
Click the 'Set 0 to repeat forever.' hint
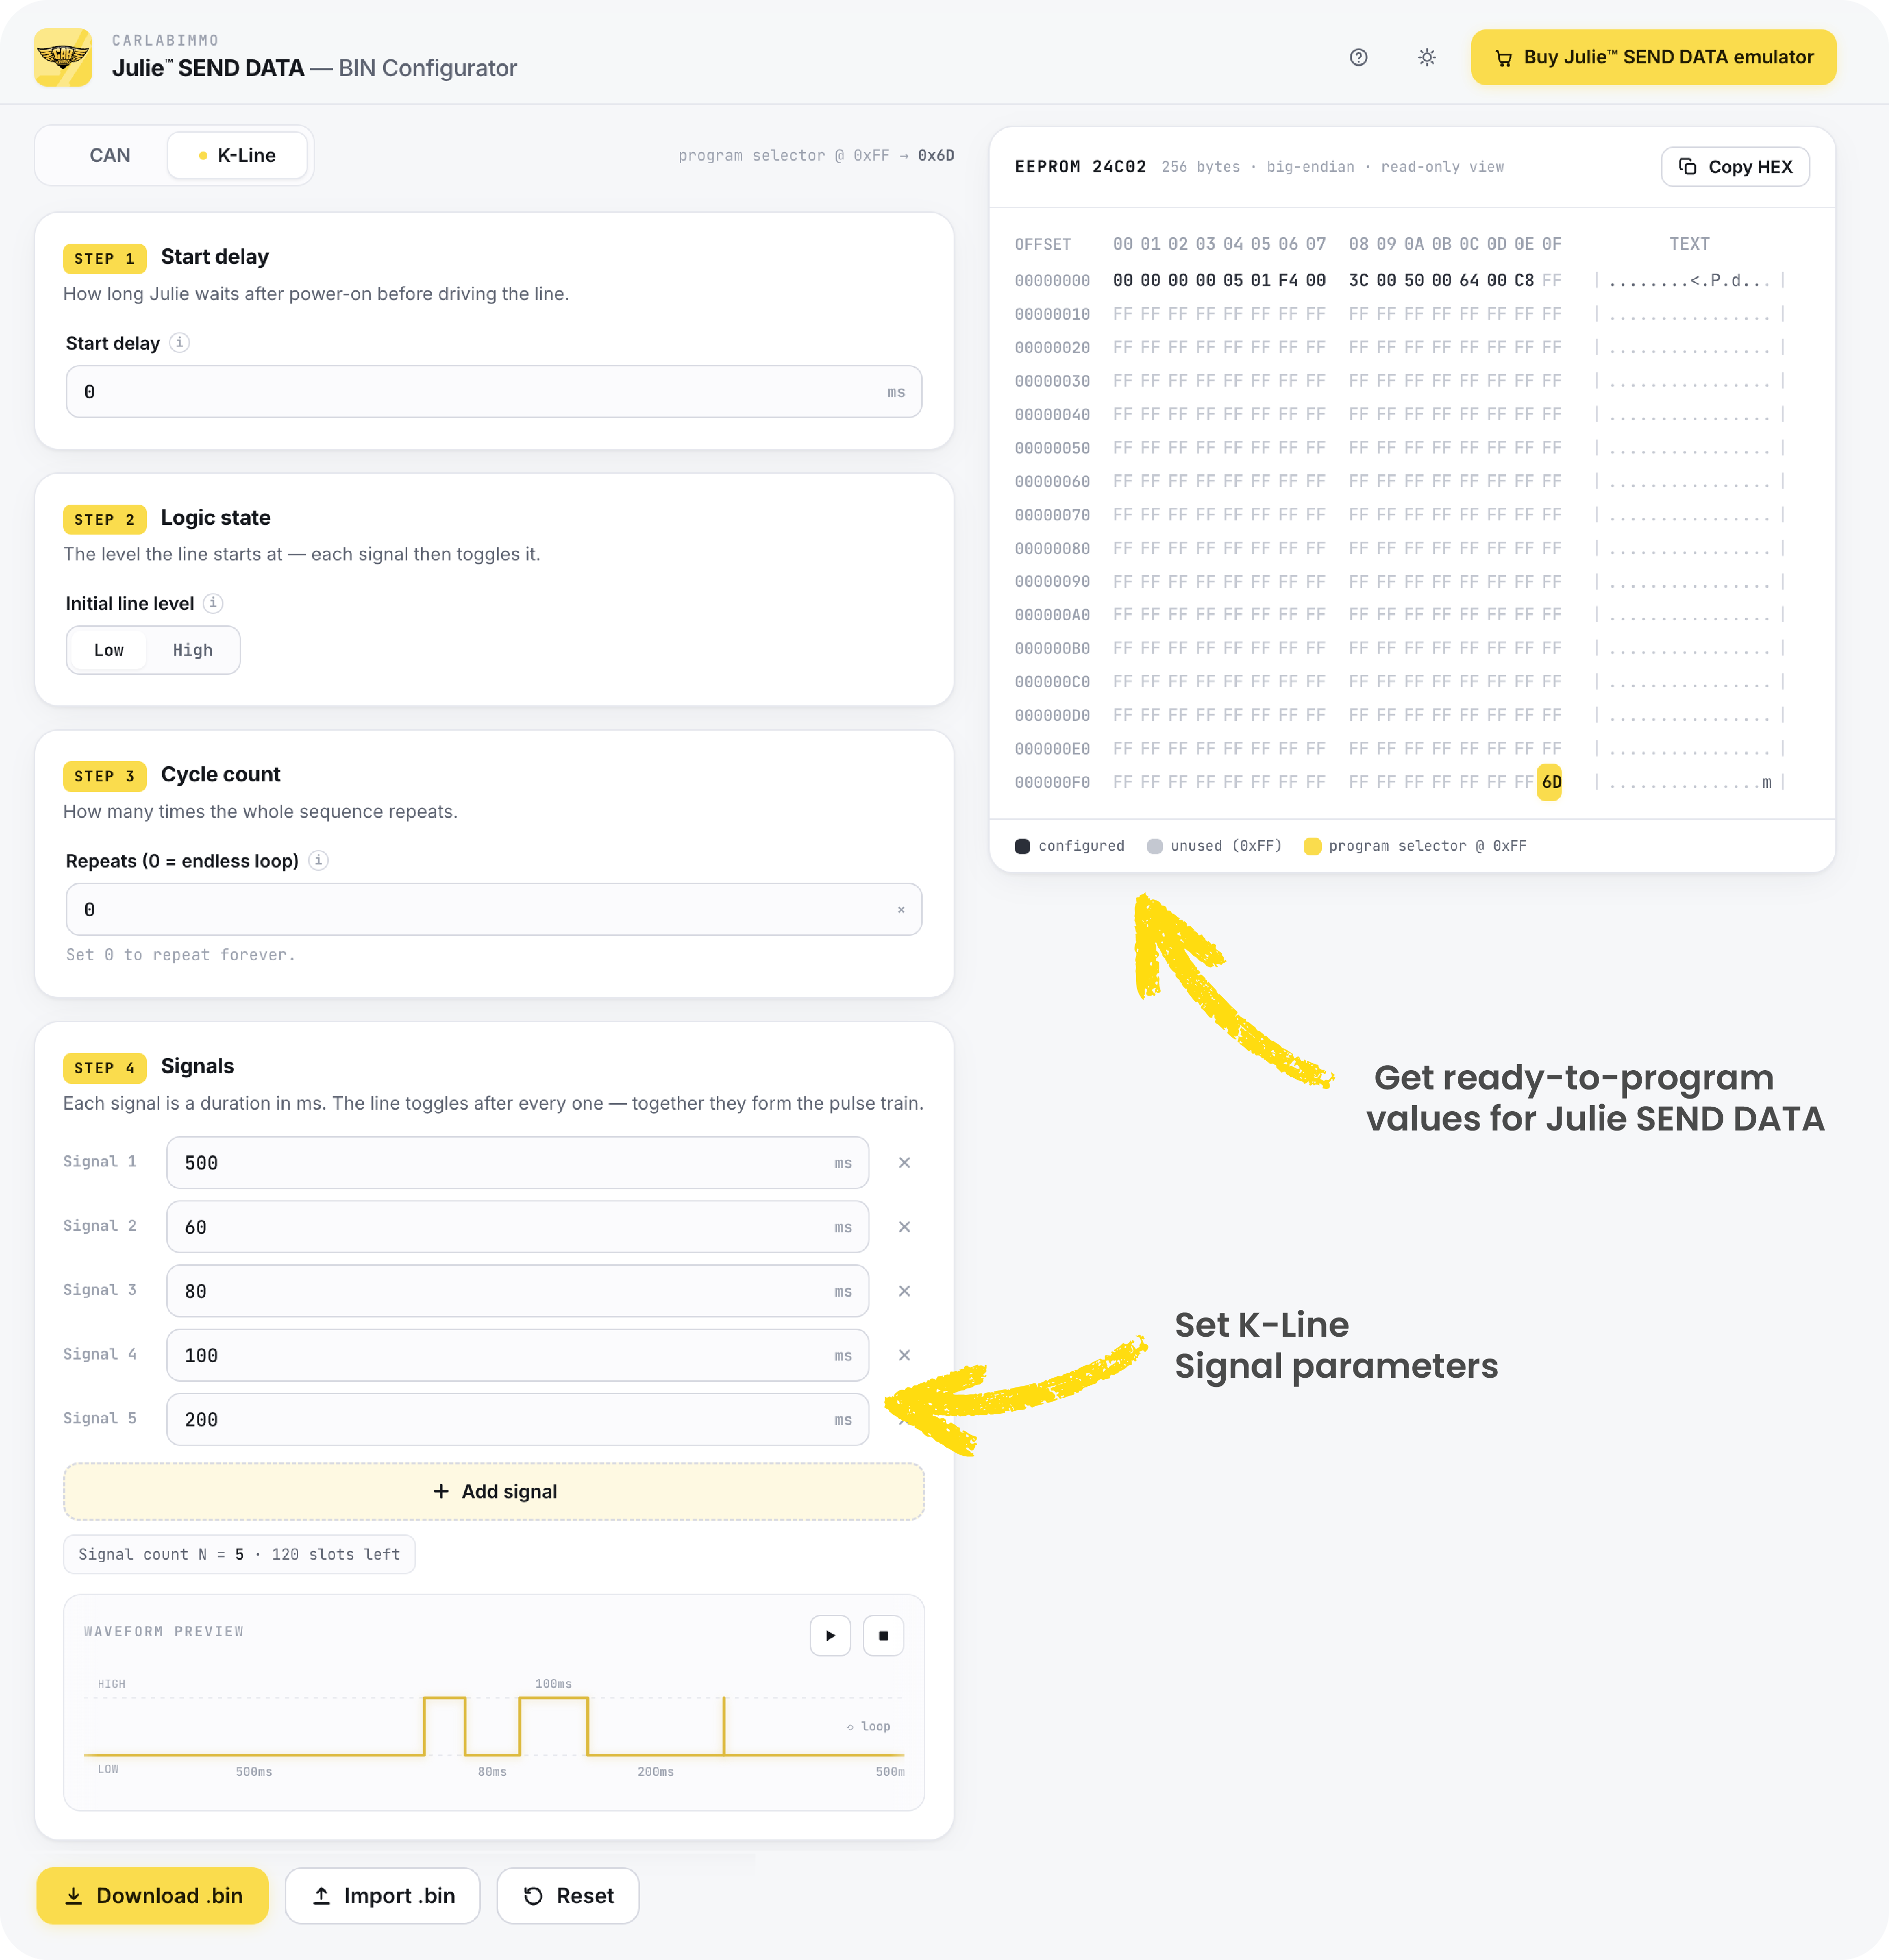click(181, 955)
